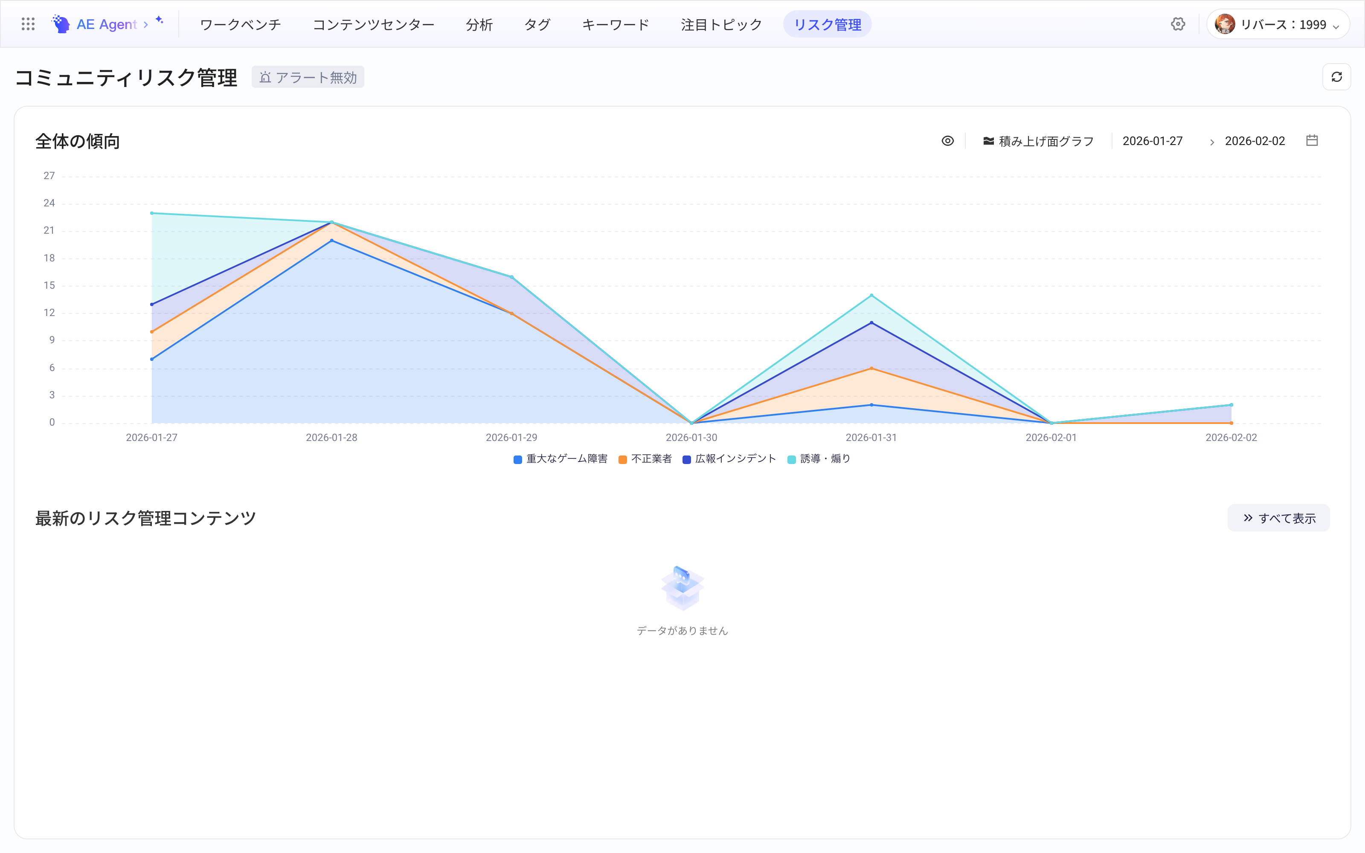Open the 積み上げ面グラフ chart type selector
The width and height of the screenshot is (1365, 853).
(1038, 141)
